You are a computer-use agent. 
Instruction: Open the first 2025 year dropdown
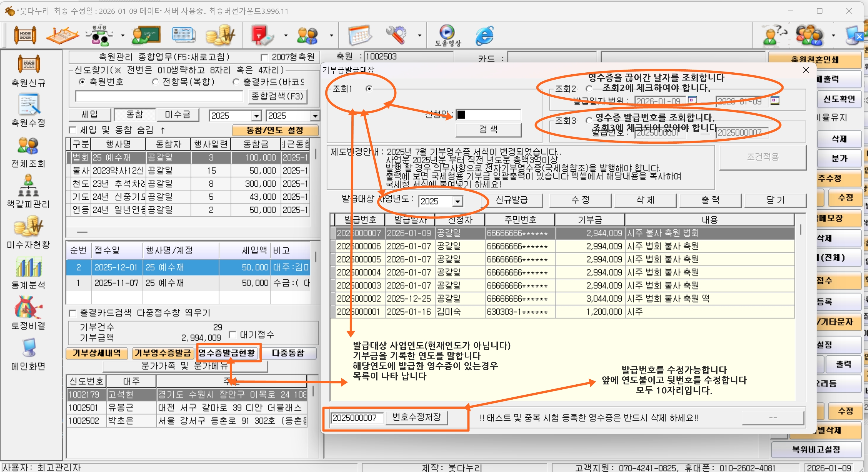[x=256, y=116]
